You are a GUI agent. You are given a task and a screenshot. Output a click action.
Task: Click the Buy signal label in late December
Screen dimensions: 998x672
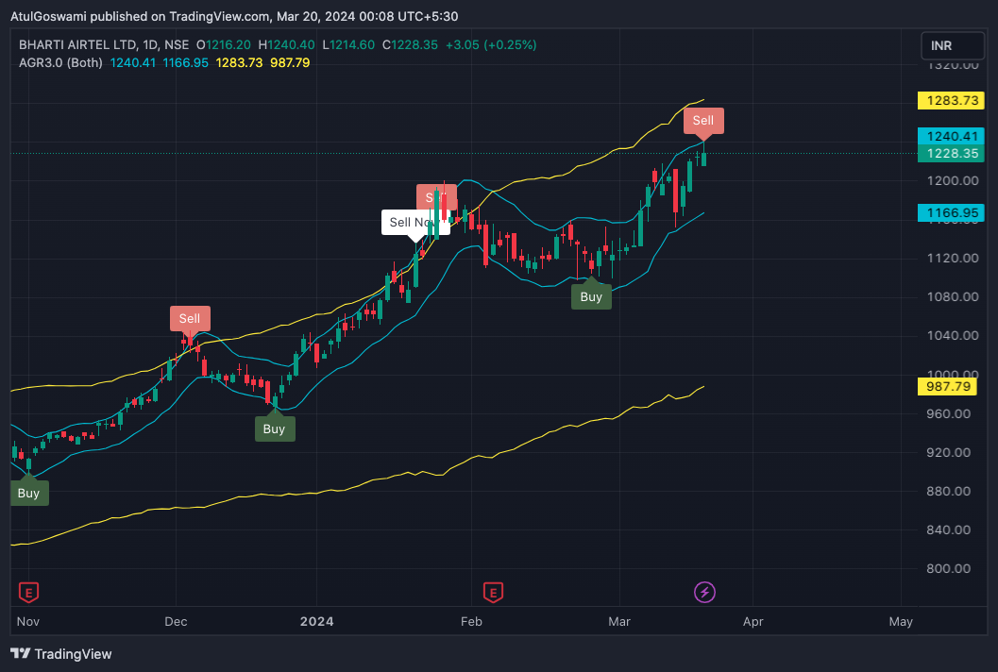(x=275, y=428)
